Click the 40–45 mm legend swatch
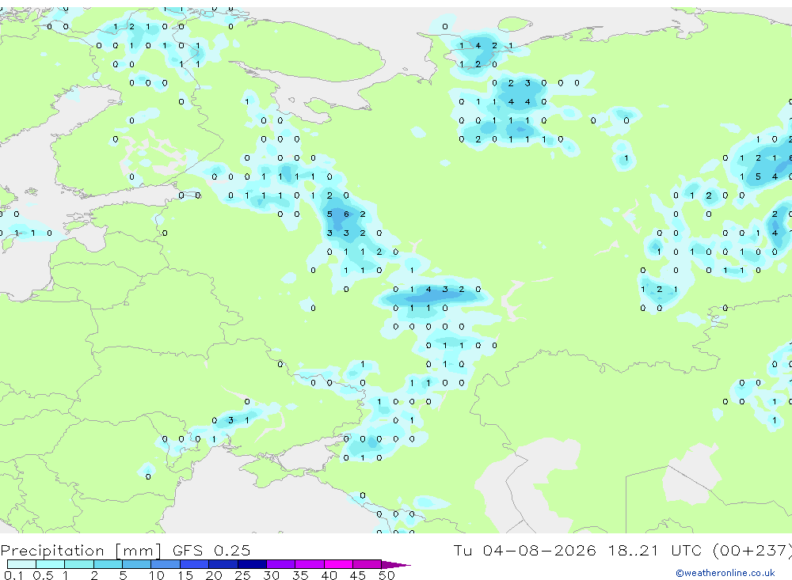This screenshot has width=792, height=580. [x=338, y=564]
